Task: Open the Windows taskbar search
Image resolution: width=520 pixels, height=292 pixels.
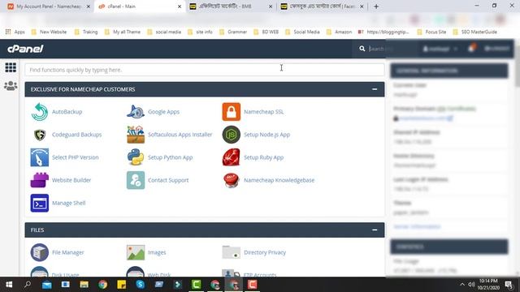Action: click(28, 285)
